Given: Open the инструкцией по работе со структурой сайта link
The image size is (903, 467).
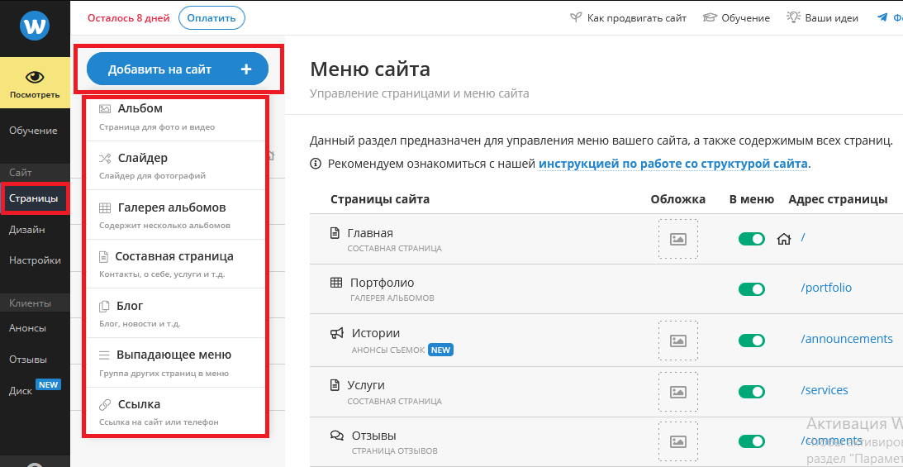Looking at the screenshot, I should [x=672, y=164].
